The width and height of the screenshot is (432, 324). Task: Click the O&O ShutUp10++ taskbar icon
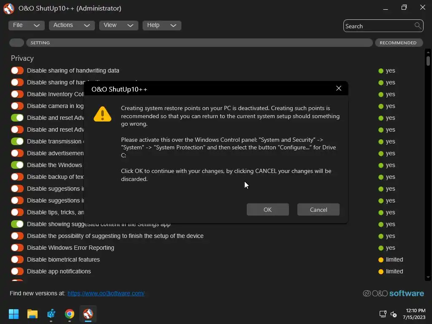coord(88,314)
